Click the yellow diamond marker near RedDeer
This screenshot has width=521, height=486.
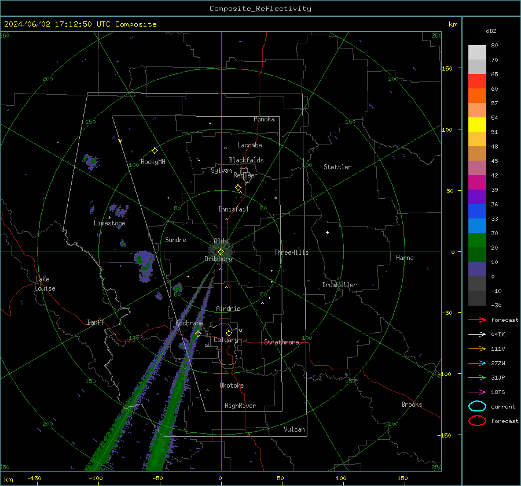(239, 188)
